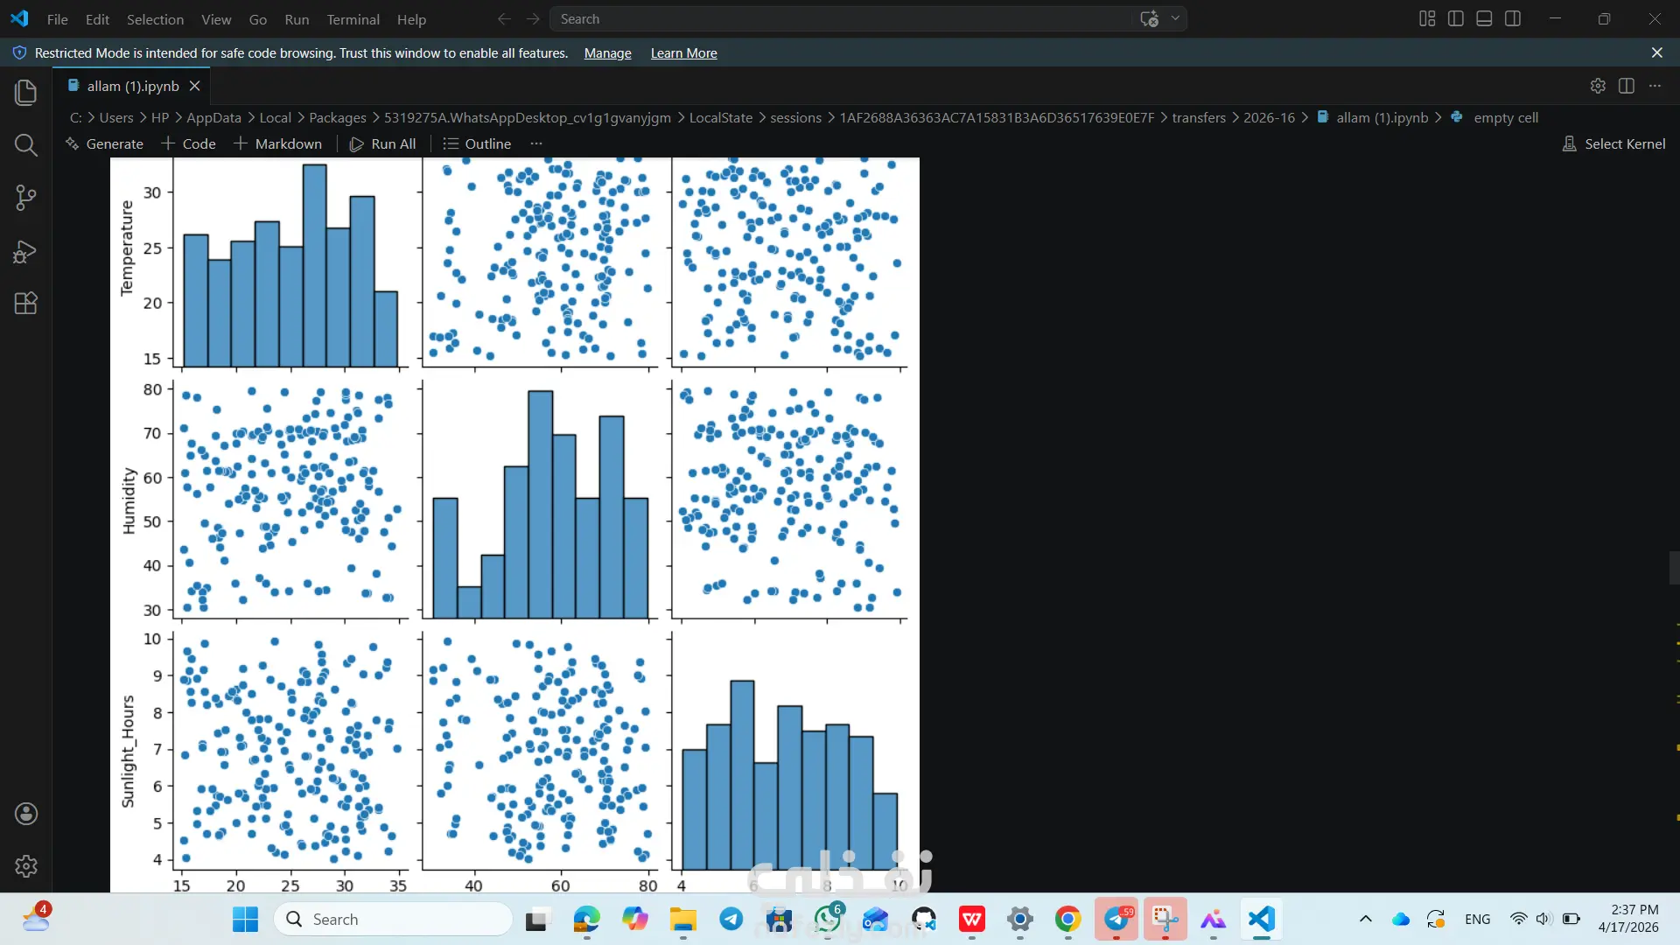Show hidden system tray icons

(x=1365, y=919)
